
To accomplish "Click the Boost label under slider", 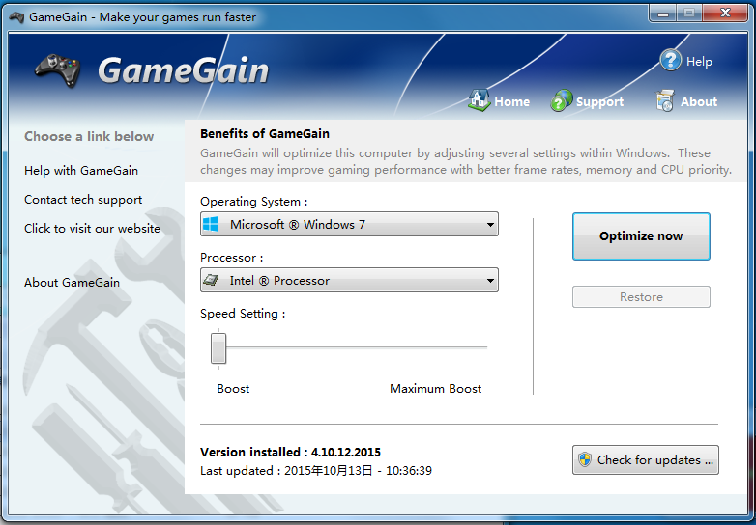I will pos(233,389).
